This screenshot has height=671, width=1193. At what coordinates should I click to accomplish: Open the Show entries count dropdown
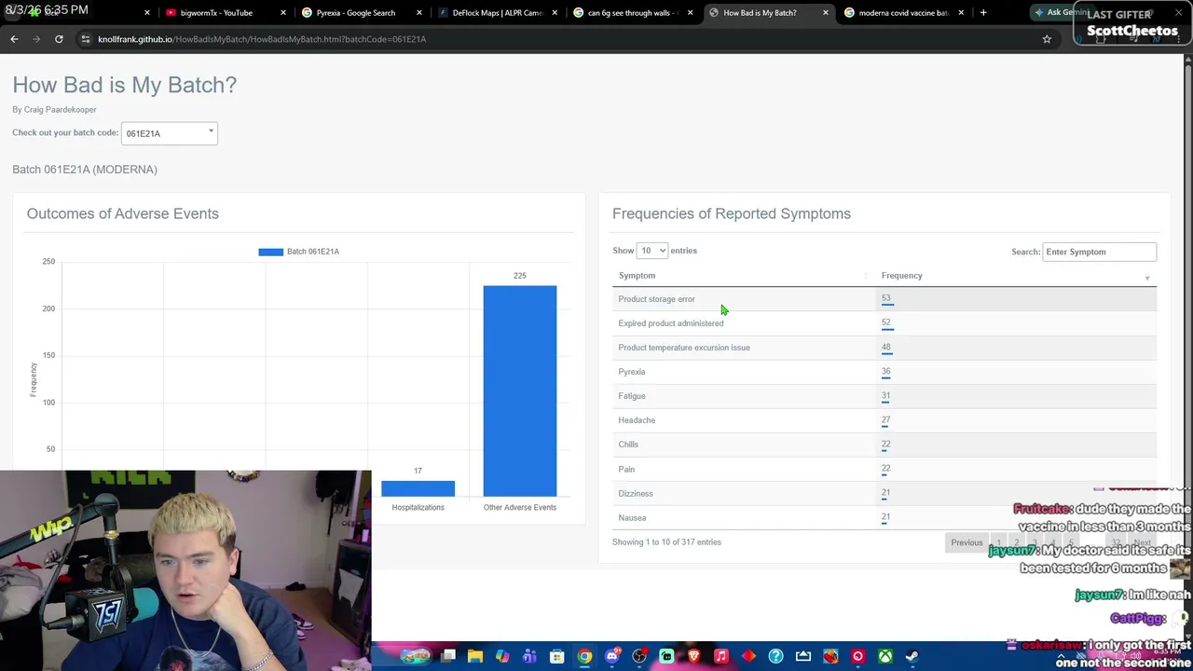[651, 251]
